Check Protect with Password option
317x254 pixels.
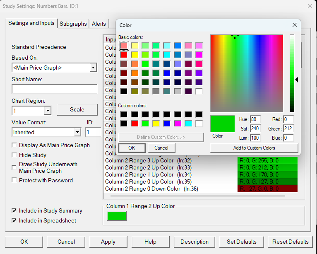pos(15,180)
